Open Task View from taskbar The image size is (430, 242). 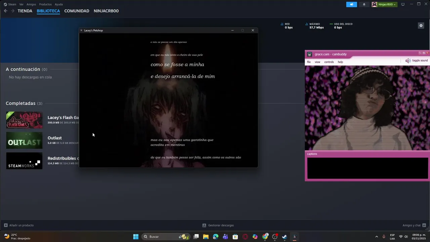coord(196,237)
